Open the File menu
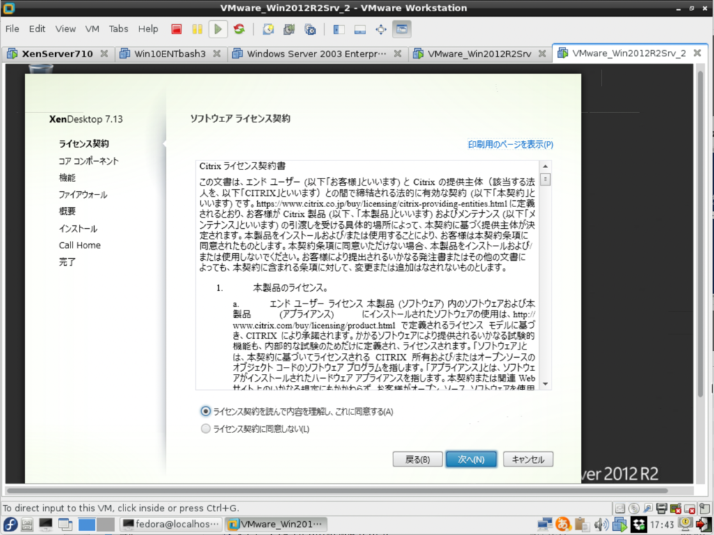 (13, 29)
